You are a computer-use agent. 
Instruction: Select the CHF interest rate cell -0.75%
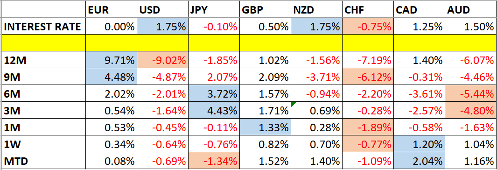point(368,26)
